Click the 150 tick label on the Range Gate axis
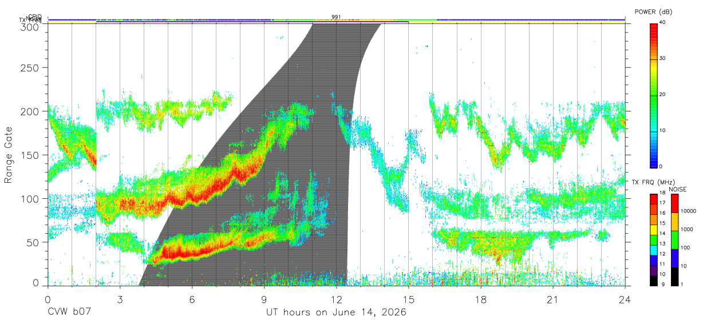This screenshot has width=703, height=324. tap(30, 155)
